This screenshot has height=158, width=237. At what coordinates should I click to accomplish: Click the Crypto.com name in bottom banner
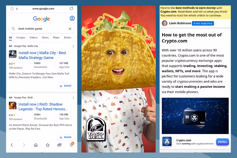184,140
